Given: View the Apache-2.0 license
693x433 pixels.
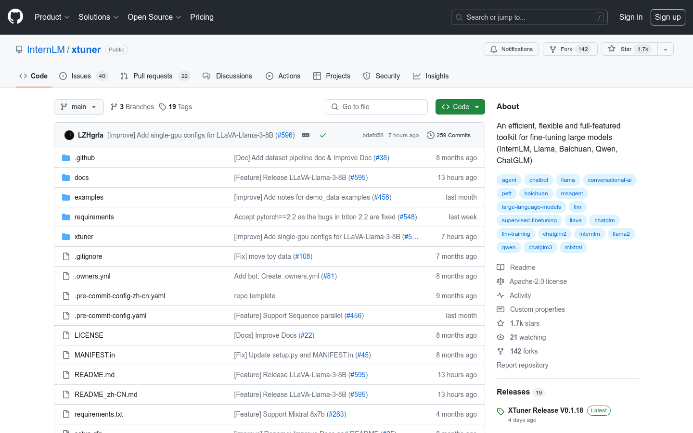Looking at the screenshot, I should tap(532, 281).
